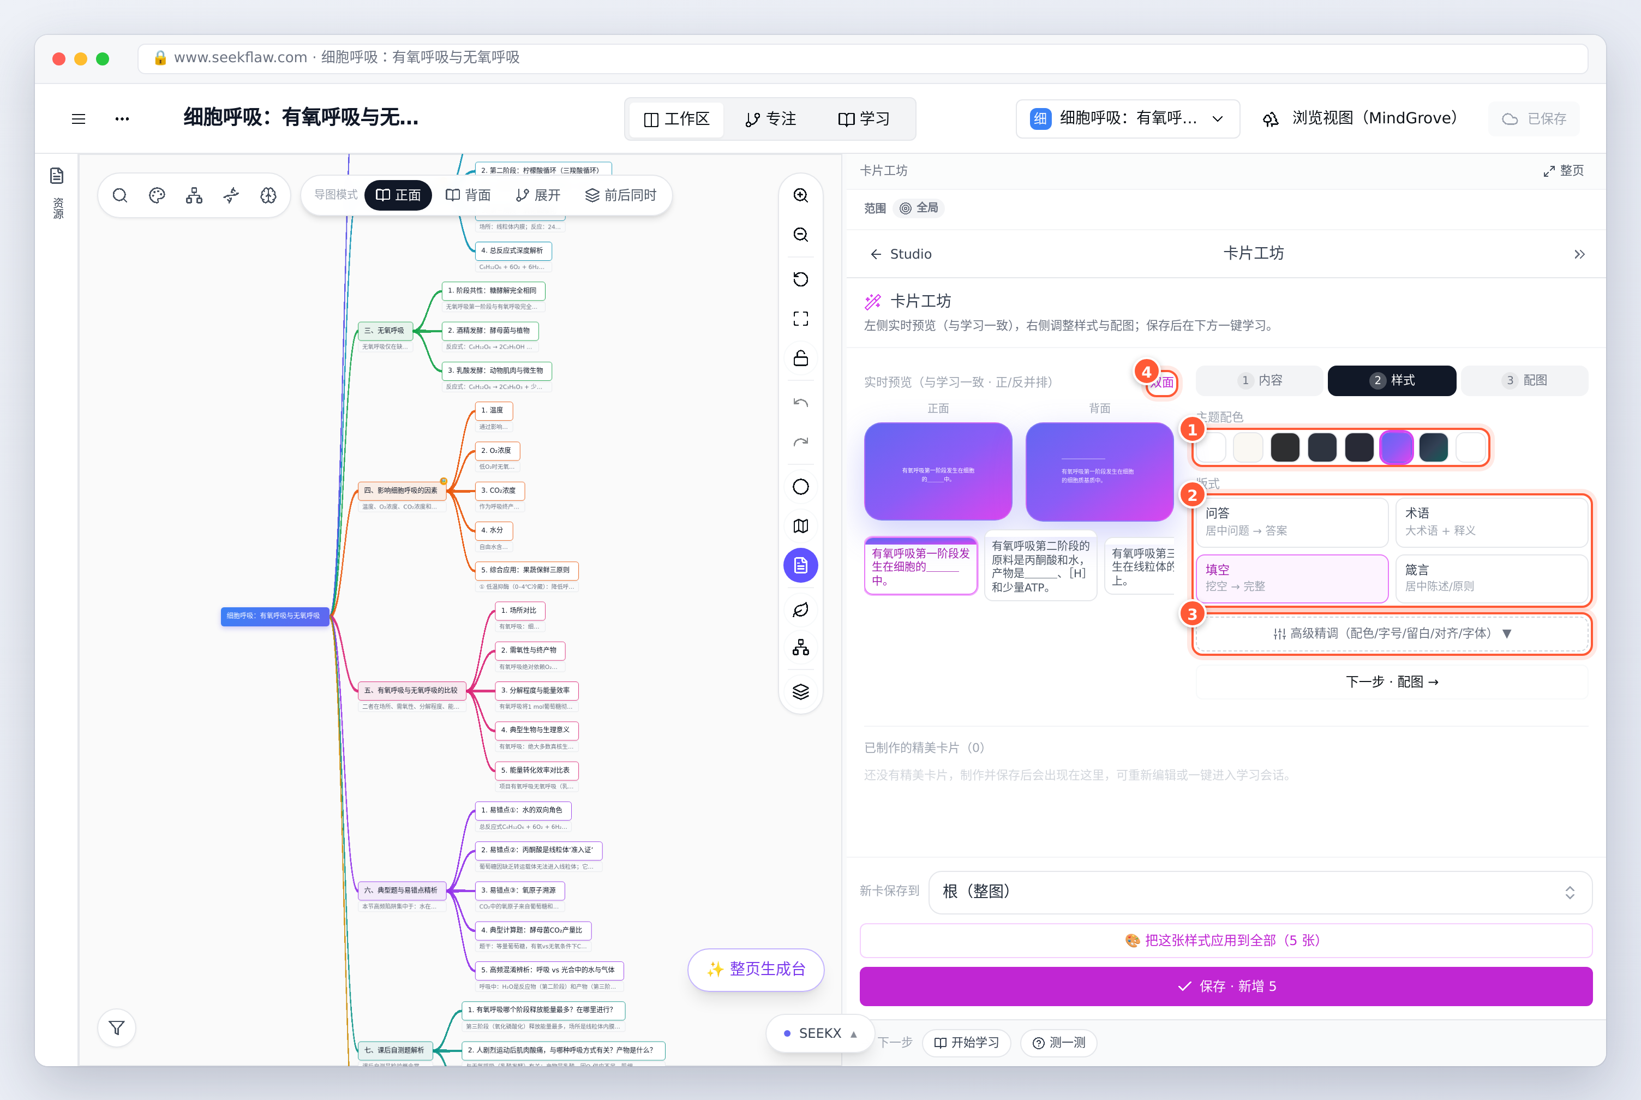The height and width of the screenshot is (1100, 1641).
Task: Click the undo arrow icon
Action: tap(800, 403)
